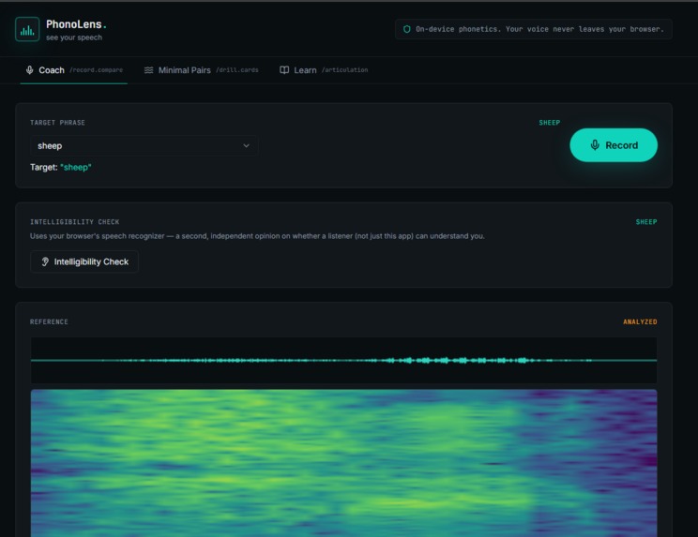Image resolution: width=698 pixels, height=537 pixels.
Task: Start recording with the Record button
Action: (614, 145)
